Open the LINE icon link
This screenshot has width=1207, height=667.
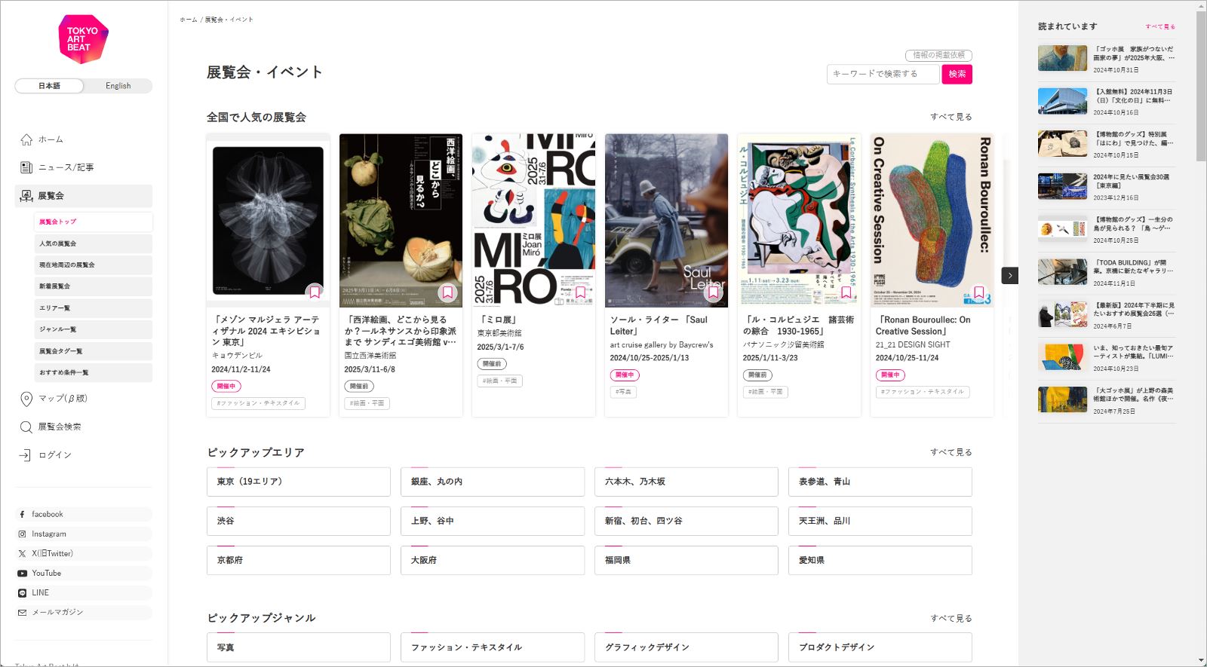22,592
